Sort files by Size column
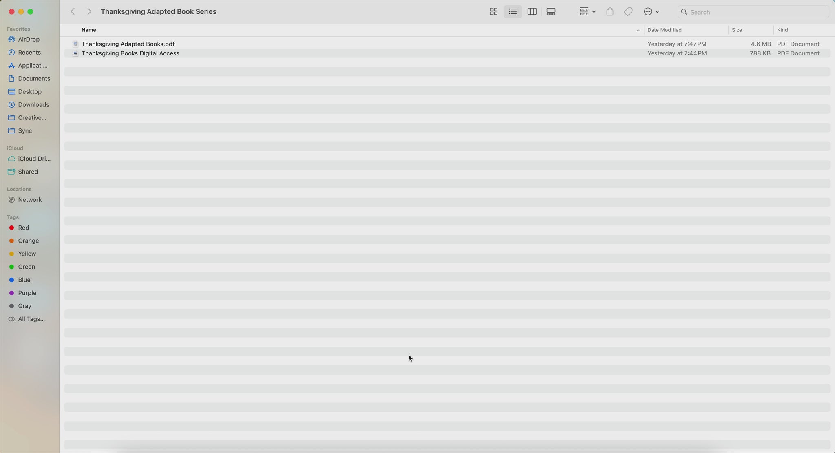 (737, 30)
